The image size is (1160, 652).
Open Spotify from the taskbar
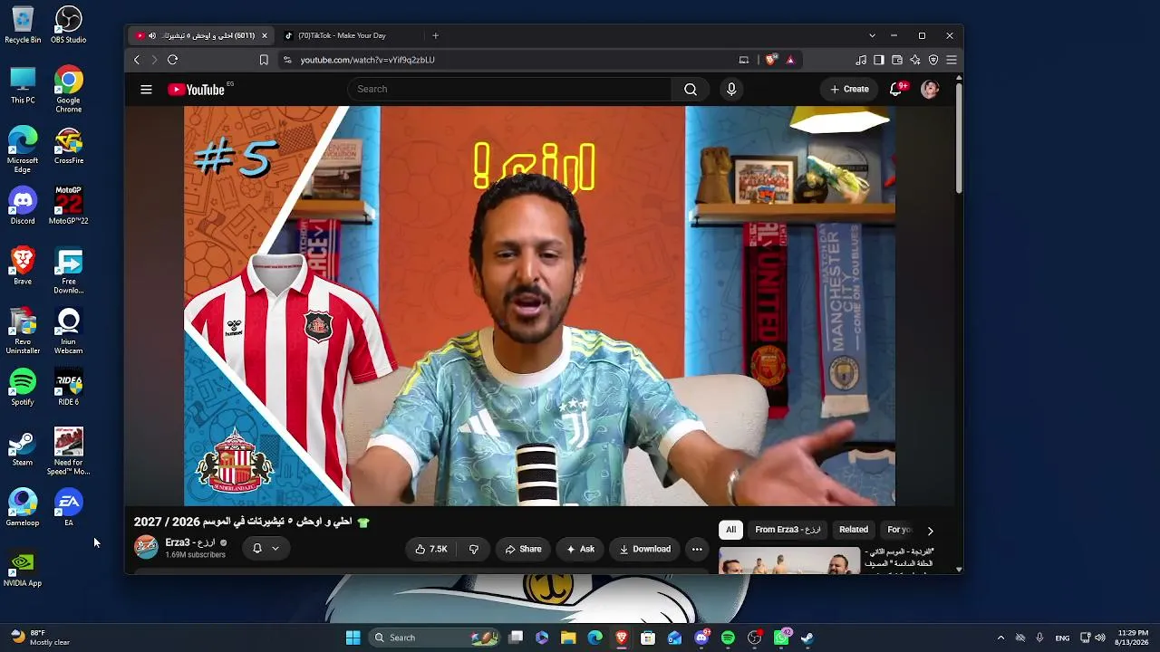[x=728, y=638]
